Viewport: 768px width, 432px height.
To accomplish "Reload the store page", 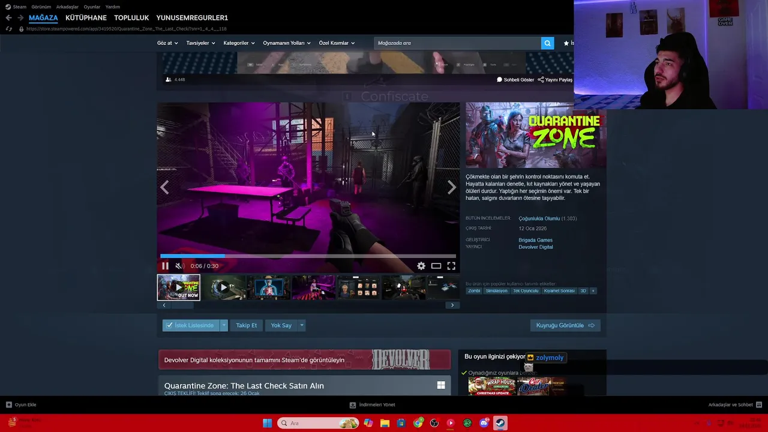I will pyautogui.click(x=8, y=29).
